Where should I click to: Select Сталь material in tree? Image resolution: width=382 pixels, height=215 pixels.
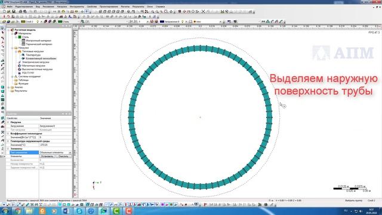[x=25, y=37]
